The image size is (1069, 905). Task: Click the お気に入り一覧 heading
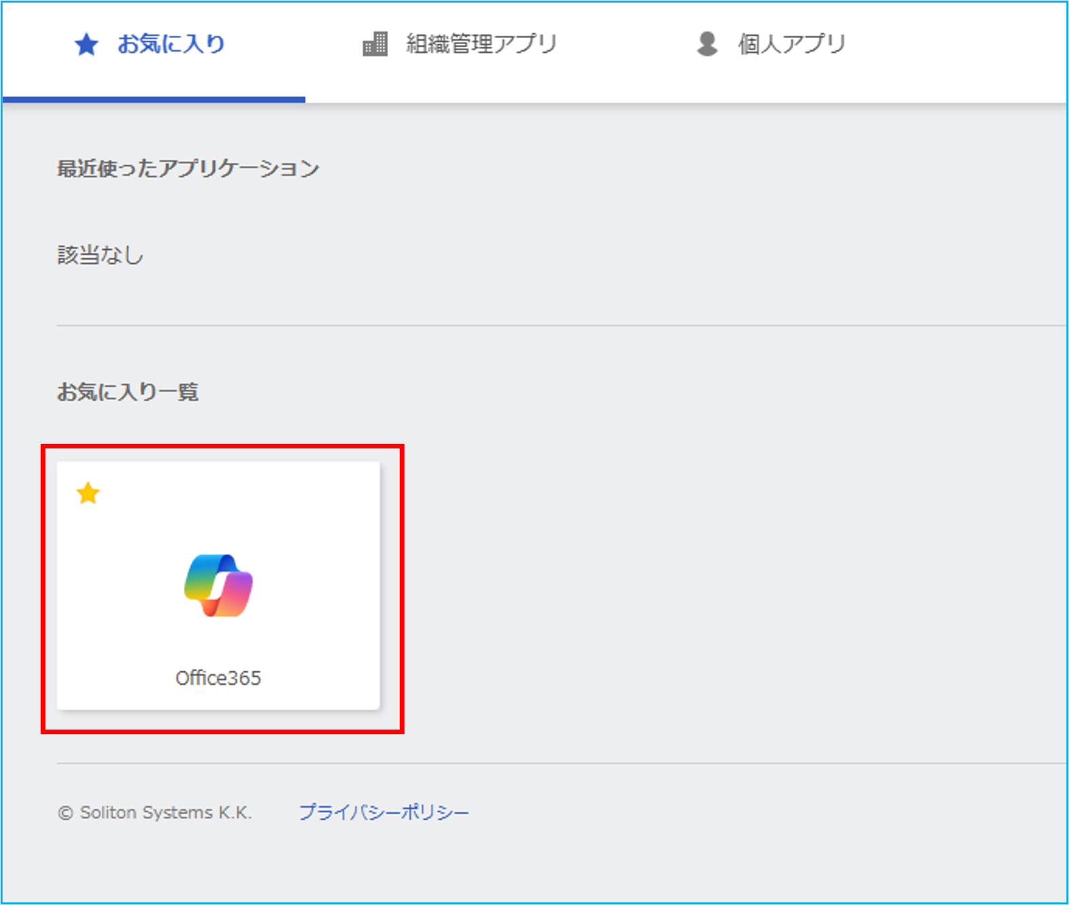point(127,392)
